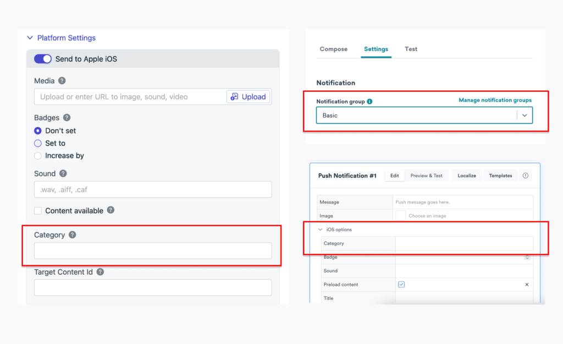Open the Notification group dropdown
The width and height of the screenshot is (563, 344).
coord(524,115)
